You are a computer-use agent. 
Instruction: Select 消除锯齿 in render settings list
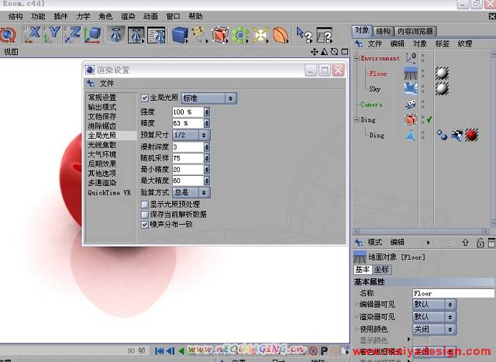tap(102, 126)
